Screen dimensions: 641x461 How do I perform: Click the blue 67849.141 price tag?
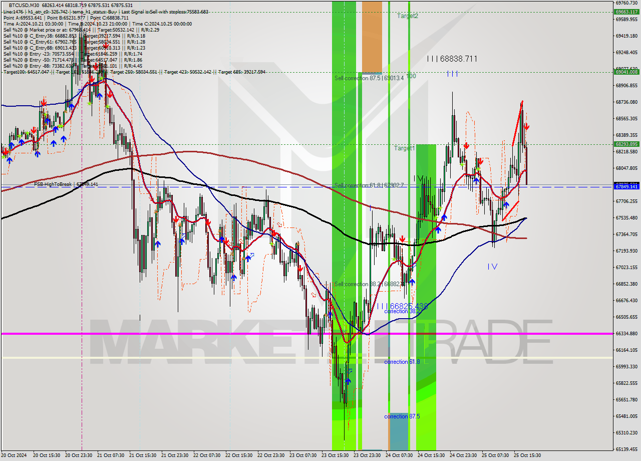click(626, 186)
